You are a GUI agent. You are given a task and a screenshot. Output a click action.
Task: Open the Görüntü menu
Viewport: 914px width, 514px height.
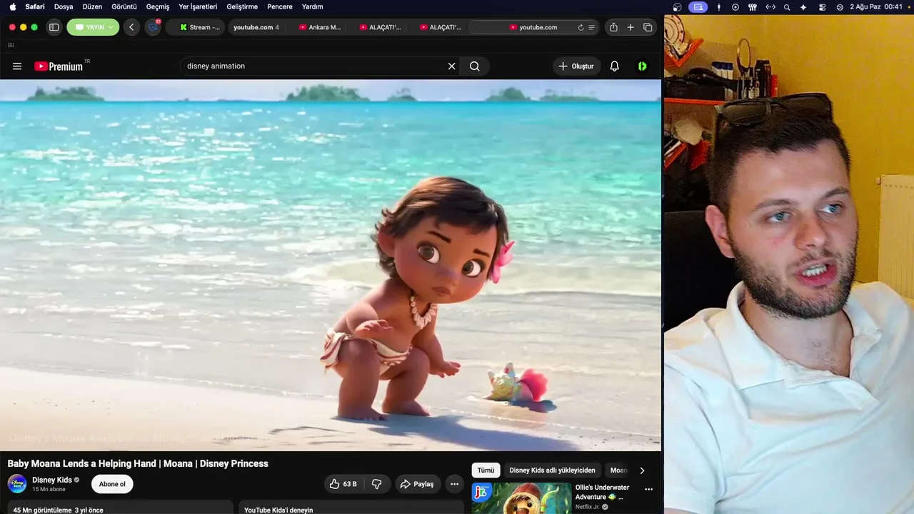[x=124, y=6]
